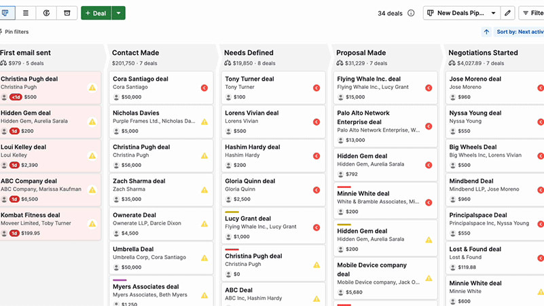The image size is (544, 306).
Task: Click warning icon on Zach Sharma deal
Action: click(204, 190)
